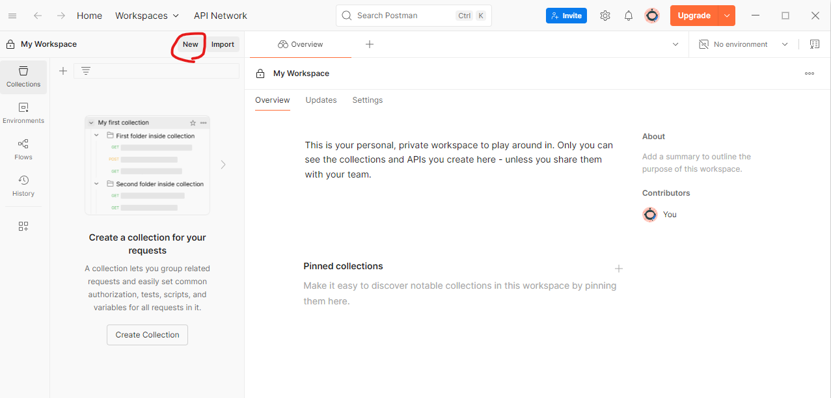Go forward with the right arrow
831x398 pixels.
pyautogui.click(x=61, y=16)
